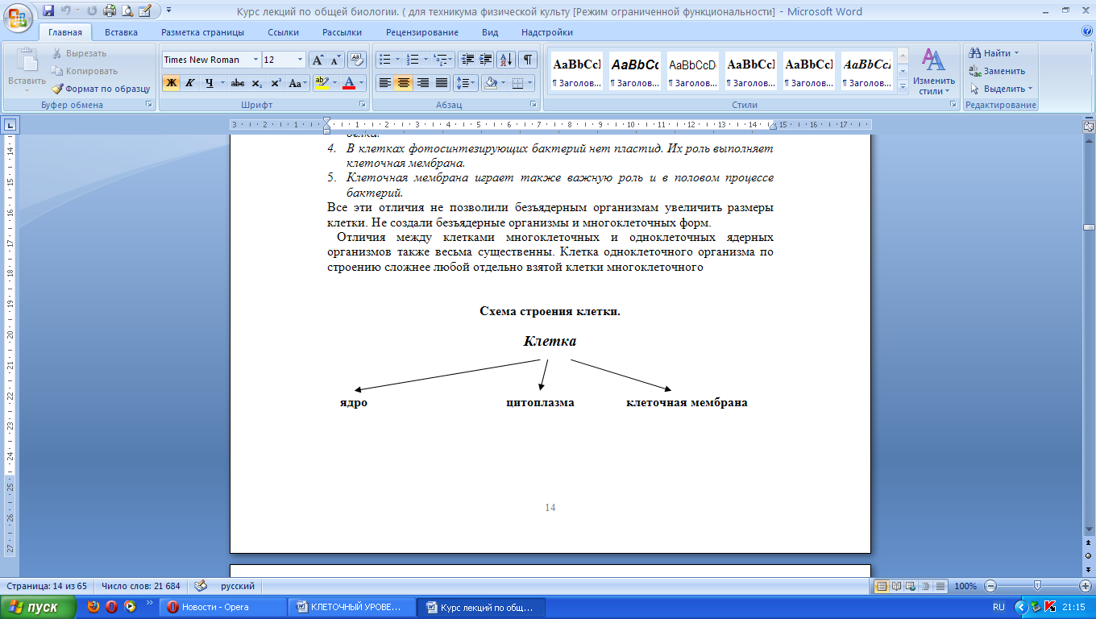Switch to the Рассылки tab
The height and width of the screenshot is (619, 1096).
coord(342,32)
